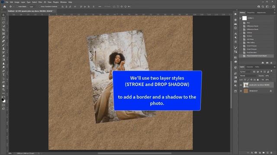Open the layer Kind filter dropdown

click(x=245, y=72)
